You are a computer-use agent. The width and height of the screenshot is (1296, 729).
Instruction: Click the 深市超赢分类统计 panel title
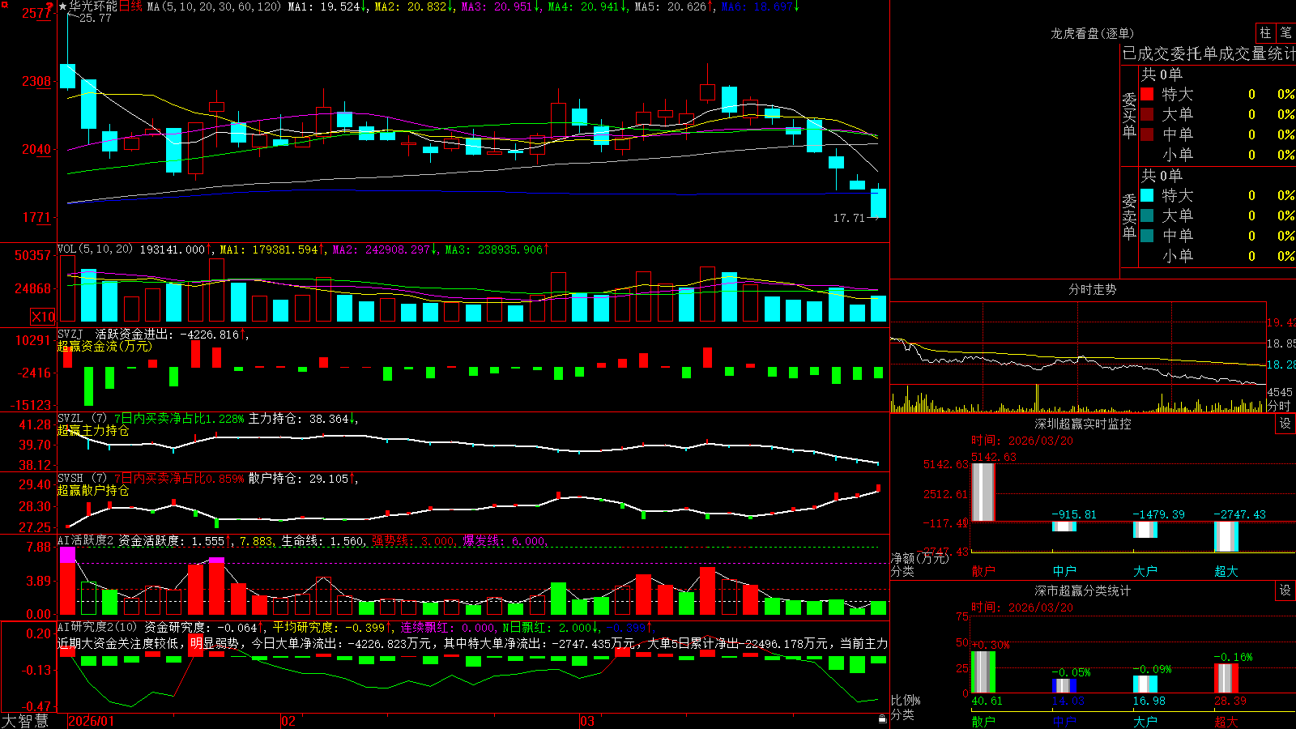point(1083,590)
